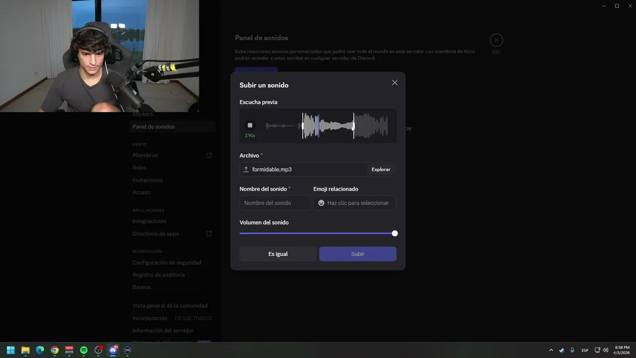636x358 pixels.
Task: Click the microphone icon in the system tray
Action: [572, 350]
